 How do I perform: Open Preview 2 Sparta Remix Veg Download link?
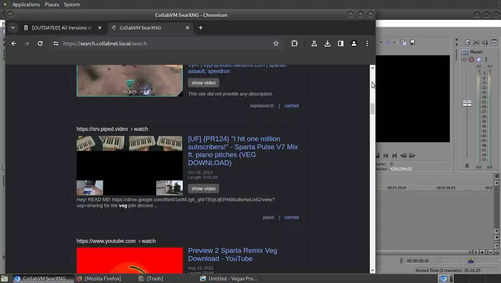tap(232, 254)
